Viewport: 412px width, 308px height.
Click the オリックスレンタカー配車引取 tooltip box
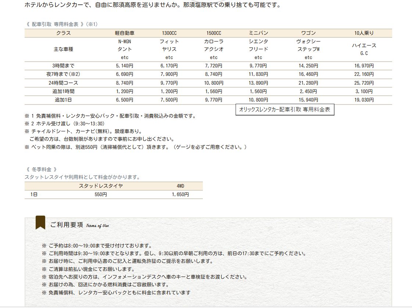pyautogui.click(x=285, y=110)
